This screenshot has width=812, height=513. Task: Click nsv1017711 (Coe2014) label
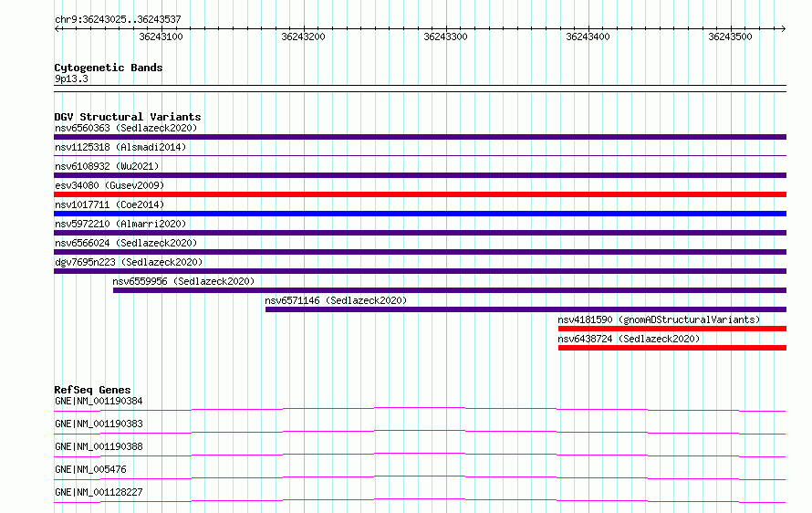pyautogui.click(x=109, y=204)
